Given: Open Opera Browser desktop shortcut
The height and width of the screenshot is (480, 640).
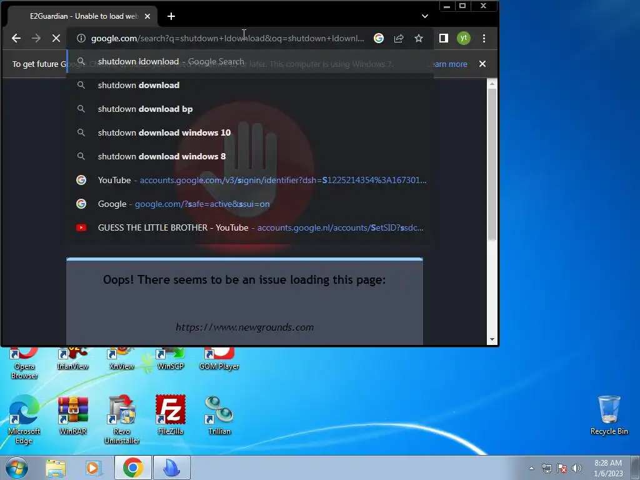Looking at the screenshot, I should pyautogui.click(x=24, y=363).
